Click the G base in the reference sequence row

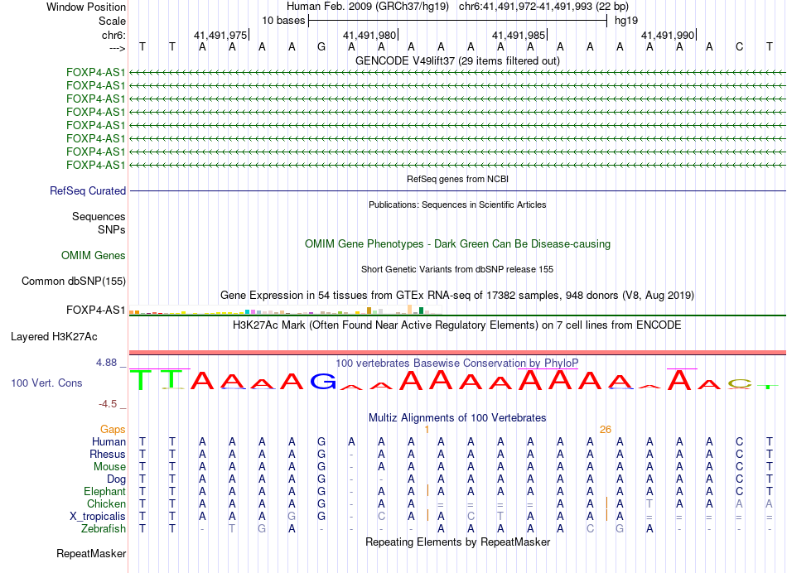[x=321, y=47]
